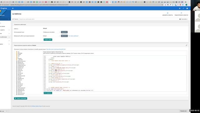Open shortstory.tpl in the file tree
Viewport: 200px width, 113px height.
tap(21, 94)
